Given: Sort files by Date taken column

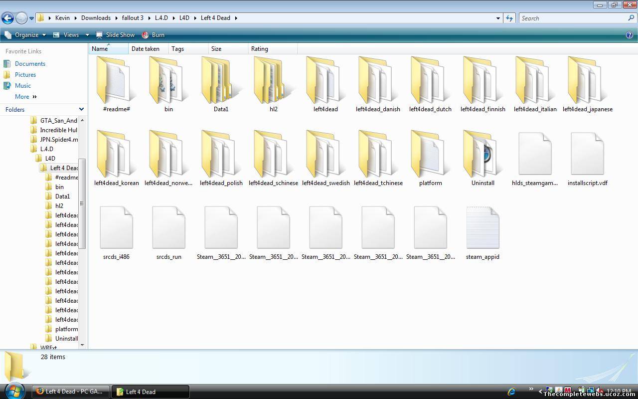Looking at the screenshot, I should tap(149, 49).
